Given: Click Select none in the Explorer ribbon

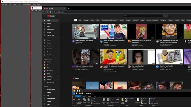Looking at the screenshot, I should [x=153, y=101].
